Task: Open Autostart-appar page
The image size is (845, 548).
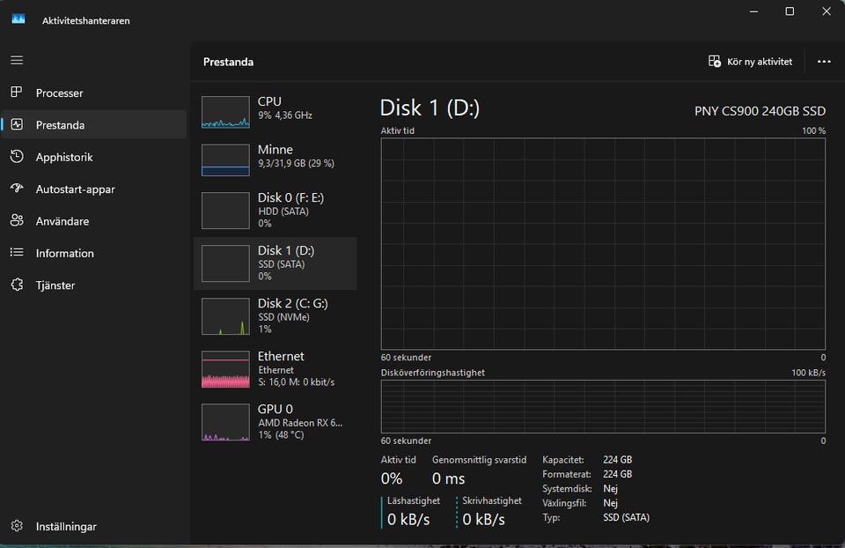Action: click(94, 189)
